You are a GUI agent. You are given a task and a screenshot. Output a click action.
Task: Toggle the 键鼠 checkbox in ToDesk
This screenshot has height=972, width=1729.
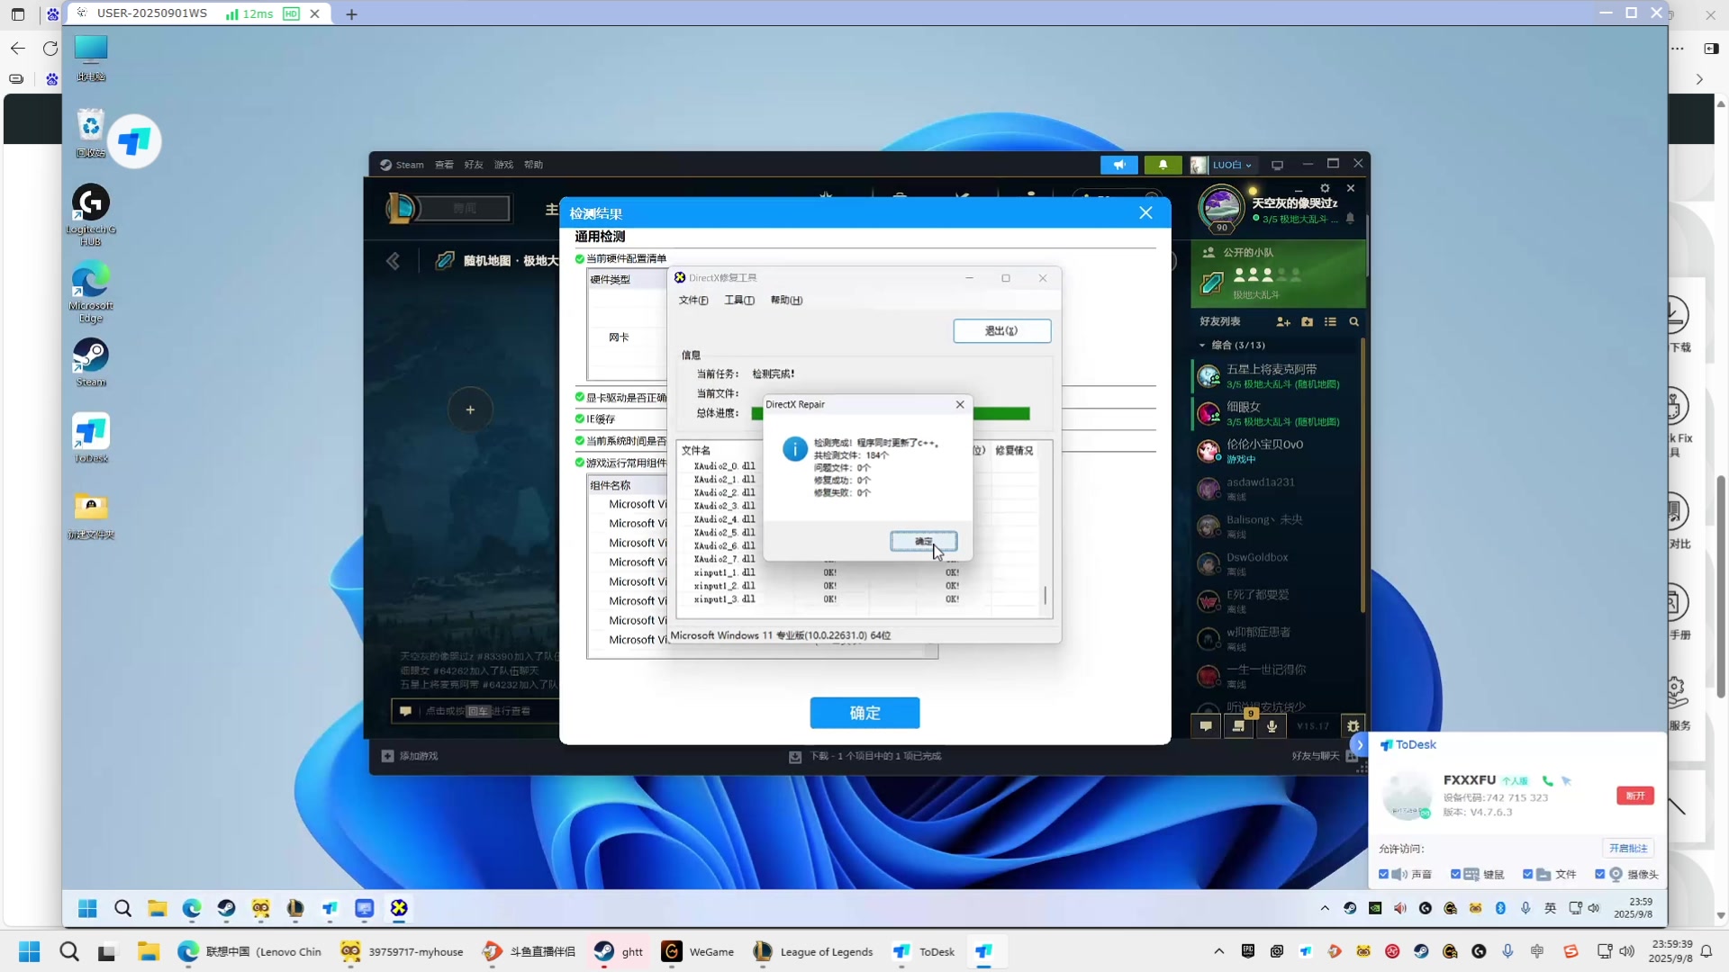click(1455, 874)
